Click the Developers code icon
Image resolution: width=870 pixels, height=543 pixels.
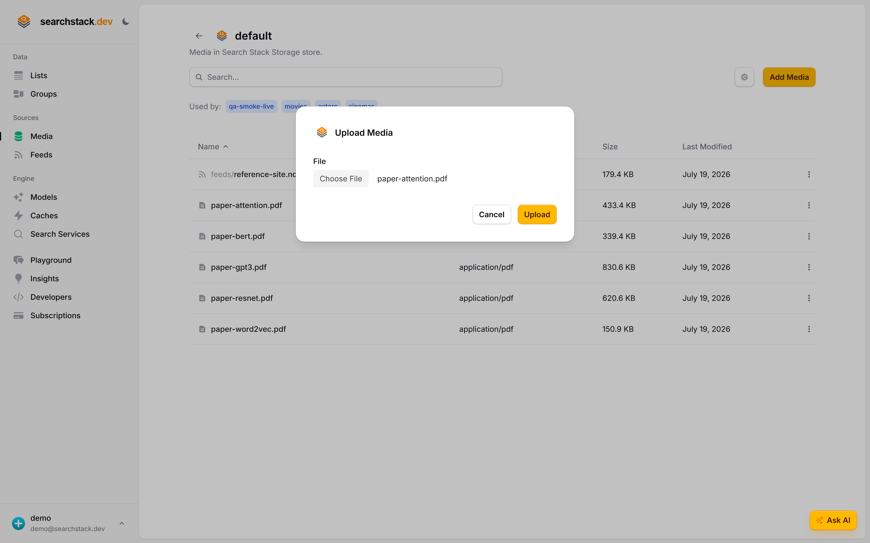click(18, 297)
